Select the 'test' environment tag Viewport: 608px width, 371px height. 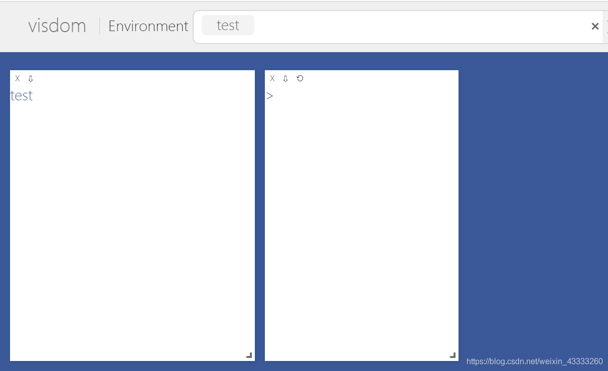228,25
